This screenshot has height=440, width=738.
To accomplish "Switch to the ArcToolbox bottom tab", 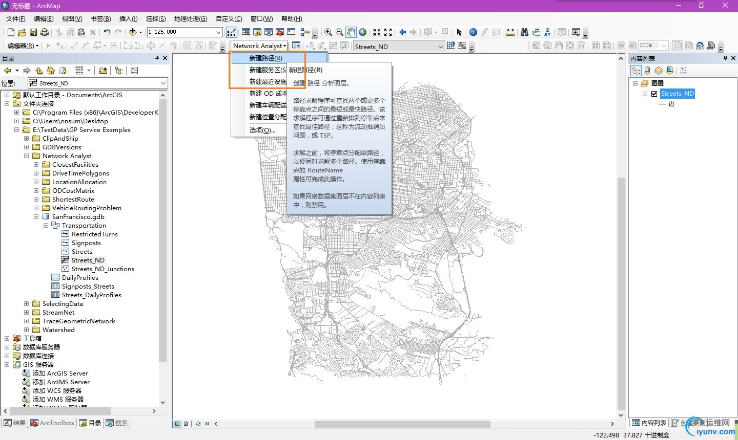I will (52, 423).
